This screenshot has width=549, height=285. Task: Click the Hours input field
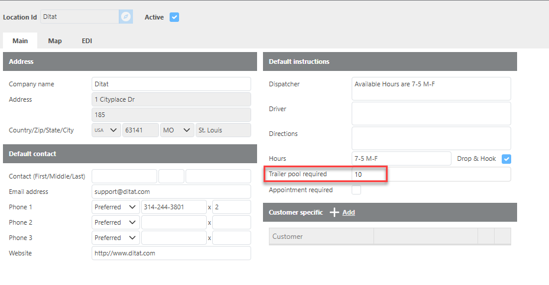(401, 158)
